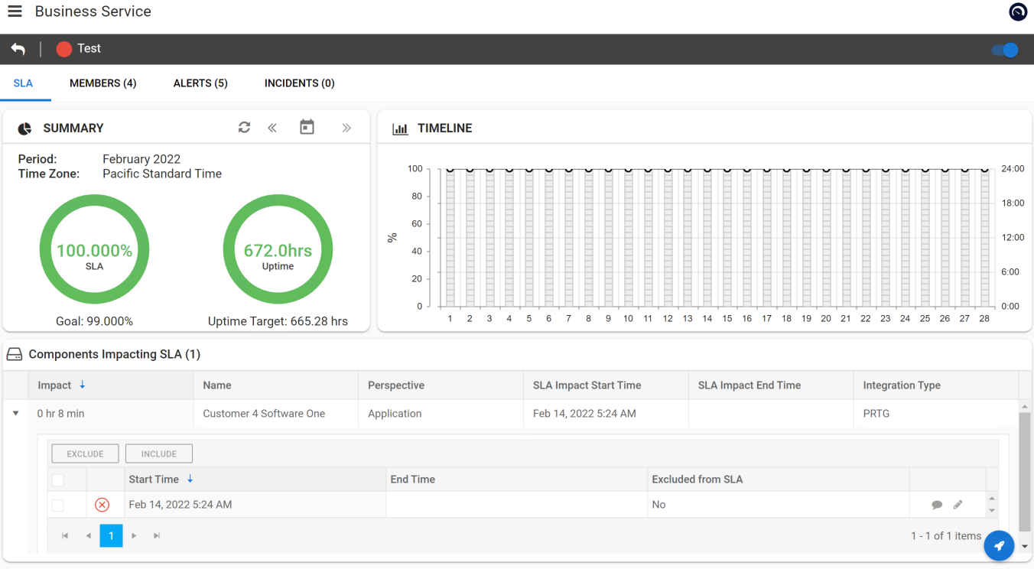Click the red cancel icon beside the Start Time entry
This screenshot has width=1034, height=569.
[x=100, y=505]
